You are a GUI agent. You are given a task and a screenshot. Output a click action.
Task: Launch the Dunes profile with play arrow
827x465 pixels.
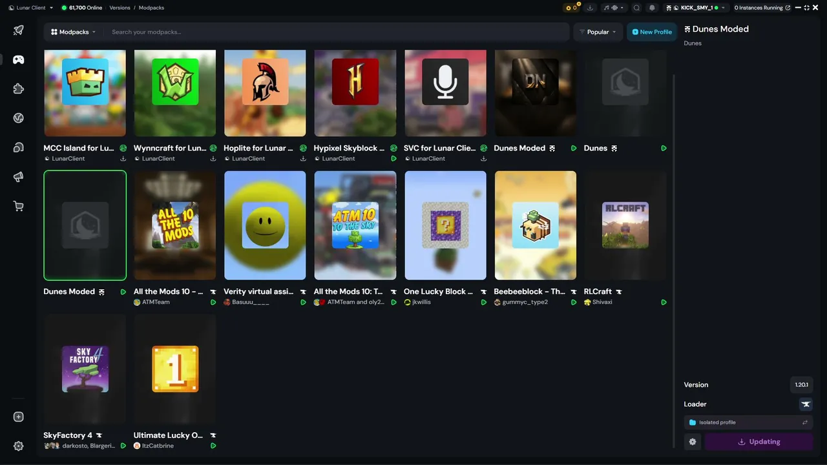click(664, 148)
